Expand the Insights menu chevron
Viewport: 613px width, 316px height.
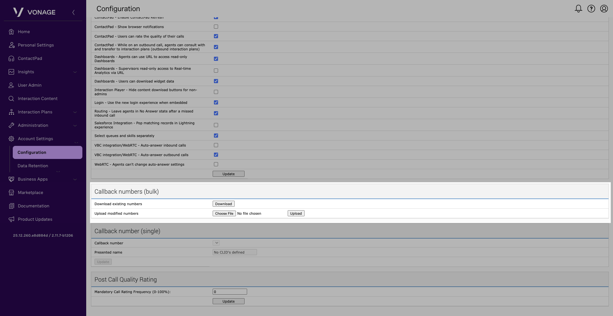pos(75,72)
